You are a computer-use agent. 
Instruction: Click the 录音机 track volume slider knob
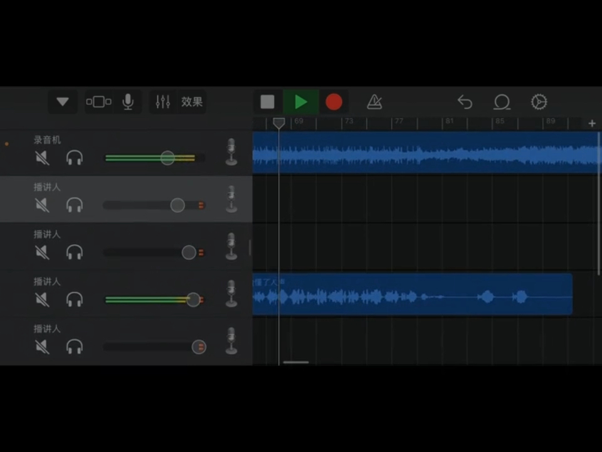[x=167, y=158]
